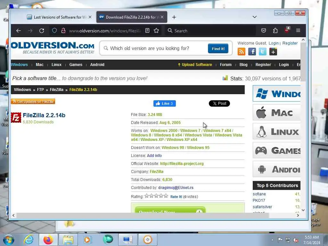Click 'Upload Software' in nav bar

coord(195,65)
